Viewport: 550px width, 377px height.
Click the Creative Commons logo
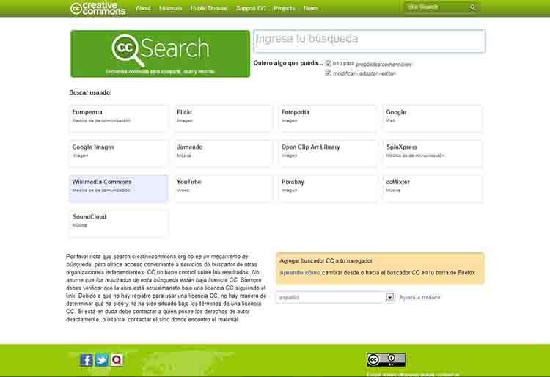[98, 8]
